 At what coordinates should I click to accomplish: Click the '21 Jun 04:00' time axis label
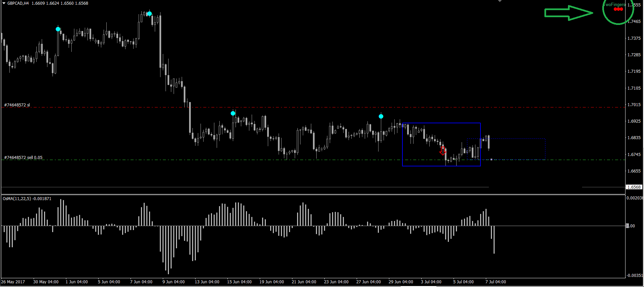tap(304, 282)
